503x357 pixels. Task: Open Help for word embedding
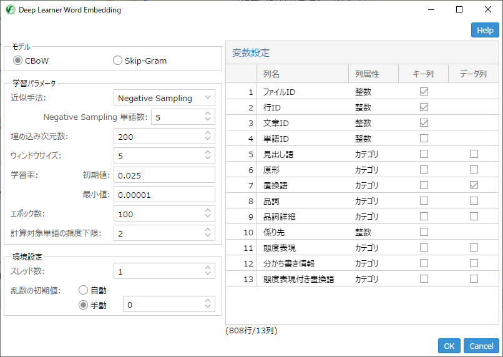click(485, 30)
